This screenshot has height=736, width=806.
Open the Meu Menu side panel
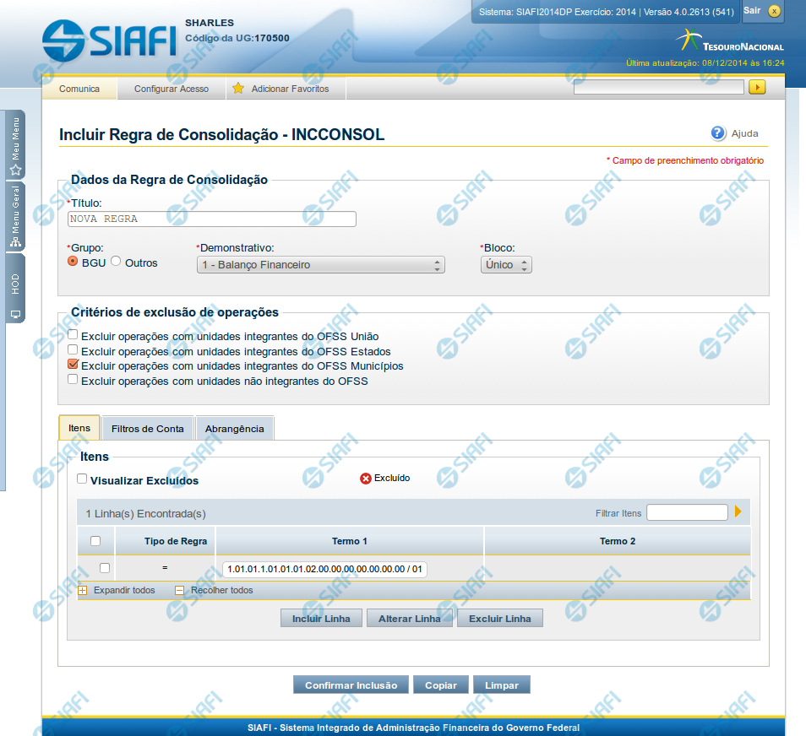tap(15, 144)
